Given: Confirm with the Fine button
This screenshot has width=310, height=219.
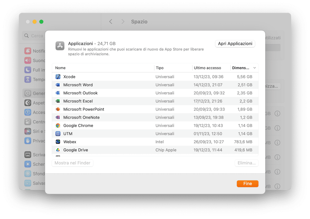Looking at the screenshot, I should 248,184.
